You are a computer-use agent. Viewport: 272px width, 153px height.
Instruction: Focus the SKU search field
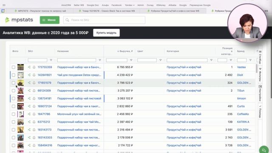click(x=104, y=20)
